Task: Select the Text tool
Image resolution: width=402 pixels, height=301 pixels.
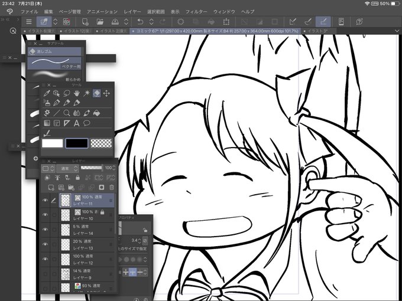Action: (77, 123)
